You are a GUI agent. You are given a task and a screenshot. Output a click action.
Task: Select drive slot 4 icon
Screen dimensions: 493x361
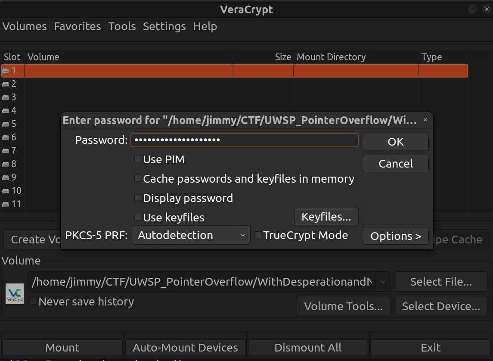6,111
